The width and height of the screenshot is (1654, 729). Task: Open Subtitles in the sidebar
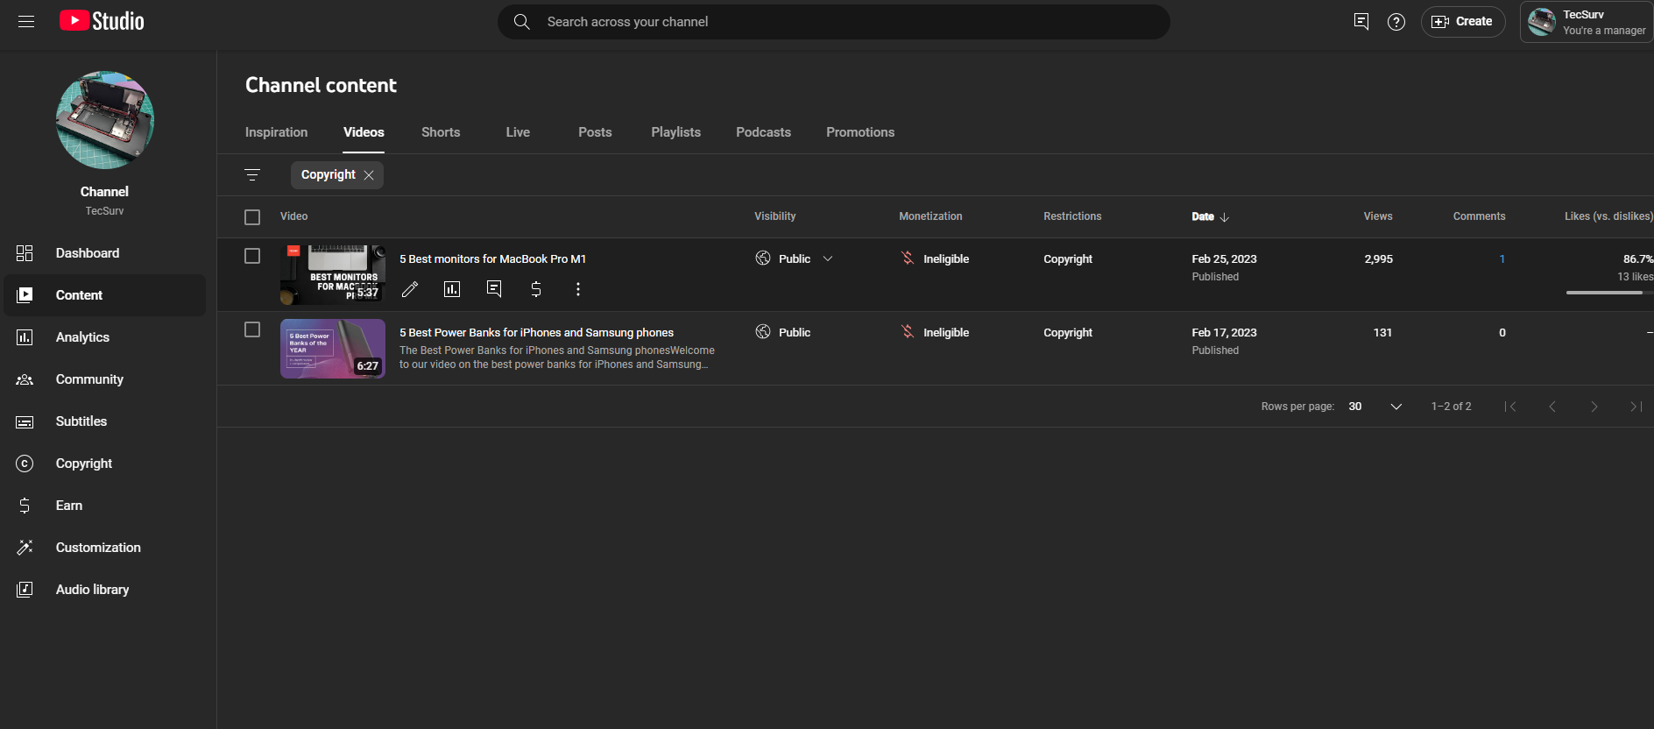click(105, 421)
